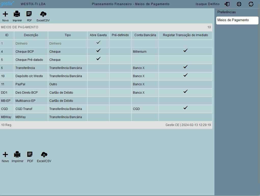Toggle immediate transaction check for Depósito c/c Westix
This screenshot has width=260, height=196.
tap(185, 75)
